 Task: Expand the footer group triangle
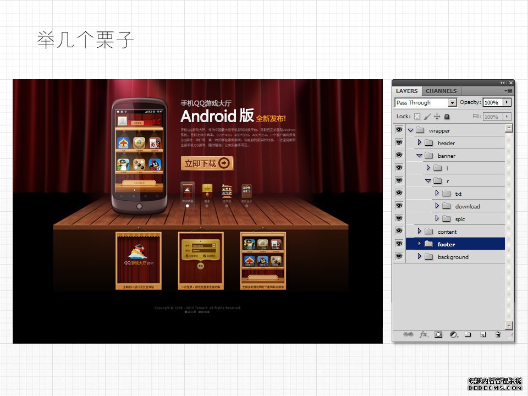[419, 244]
